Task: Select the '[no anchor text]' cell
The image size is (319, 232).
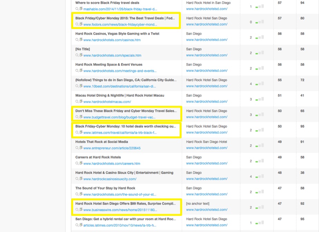Action: [x=198, y=203]
